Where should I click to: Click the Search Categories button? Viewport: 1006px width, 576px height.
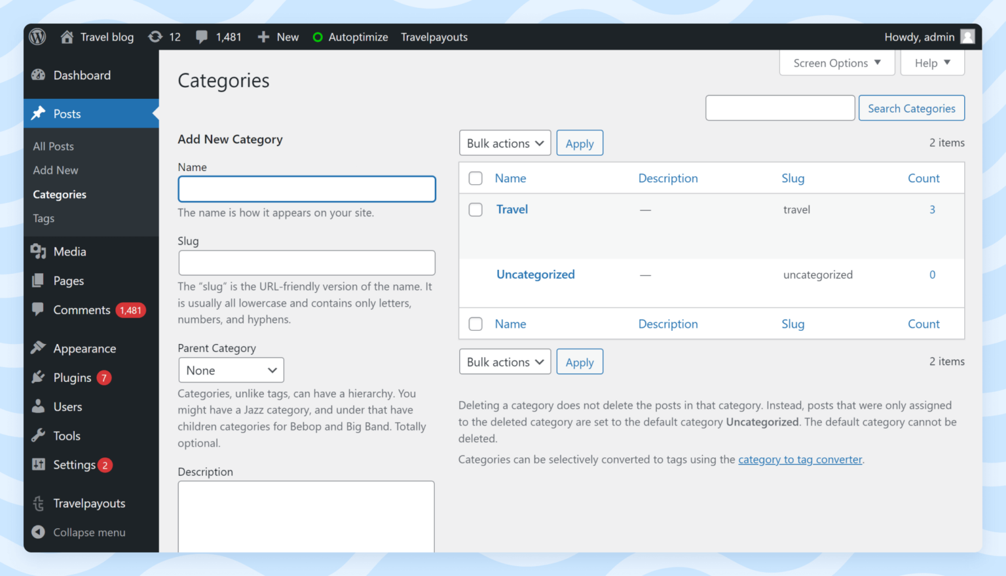[912, 108]
